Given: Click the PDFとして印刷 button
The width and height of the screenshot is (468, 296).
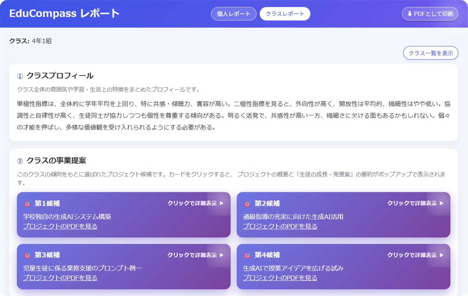Looking at the screenshot, I should (x=430, y=14).
